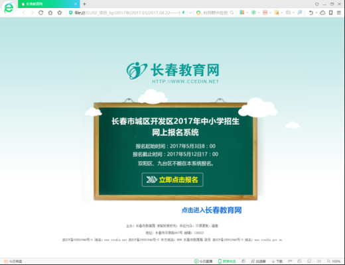
Task: Click blackboard title 长春市城区开发区2017年中小学招生
Action: click(175, 121)
